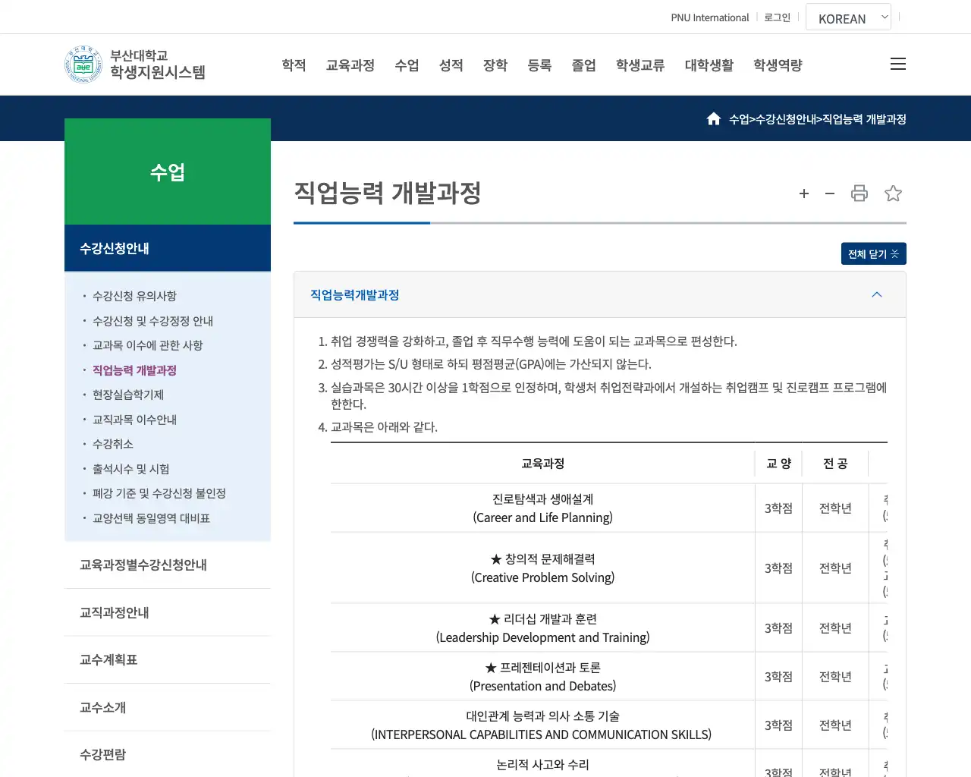Click the 전 공 table column header
The width and height of the screenshot is (971, 777).
coord(835,463)
